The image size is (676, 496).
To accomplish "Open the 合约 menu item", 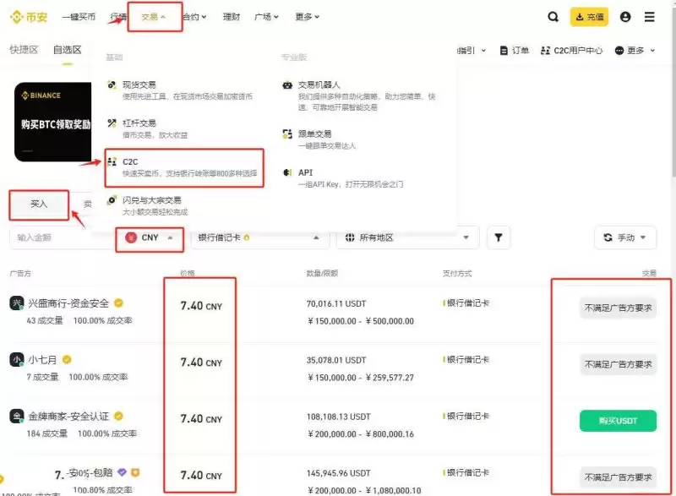I will coord(193,16).
